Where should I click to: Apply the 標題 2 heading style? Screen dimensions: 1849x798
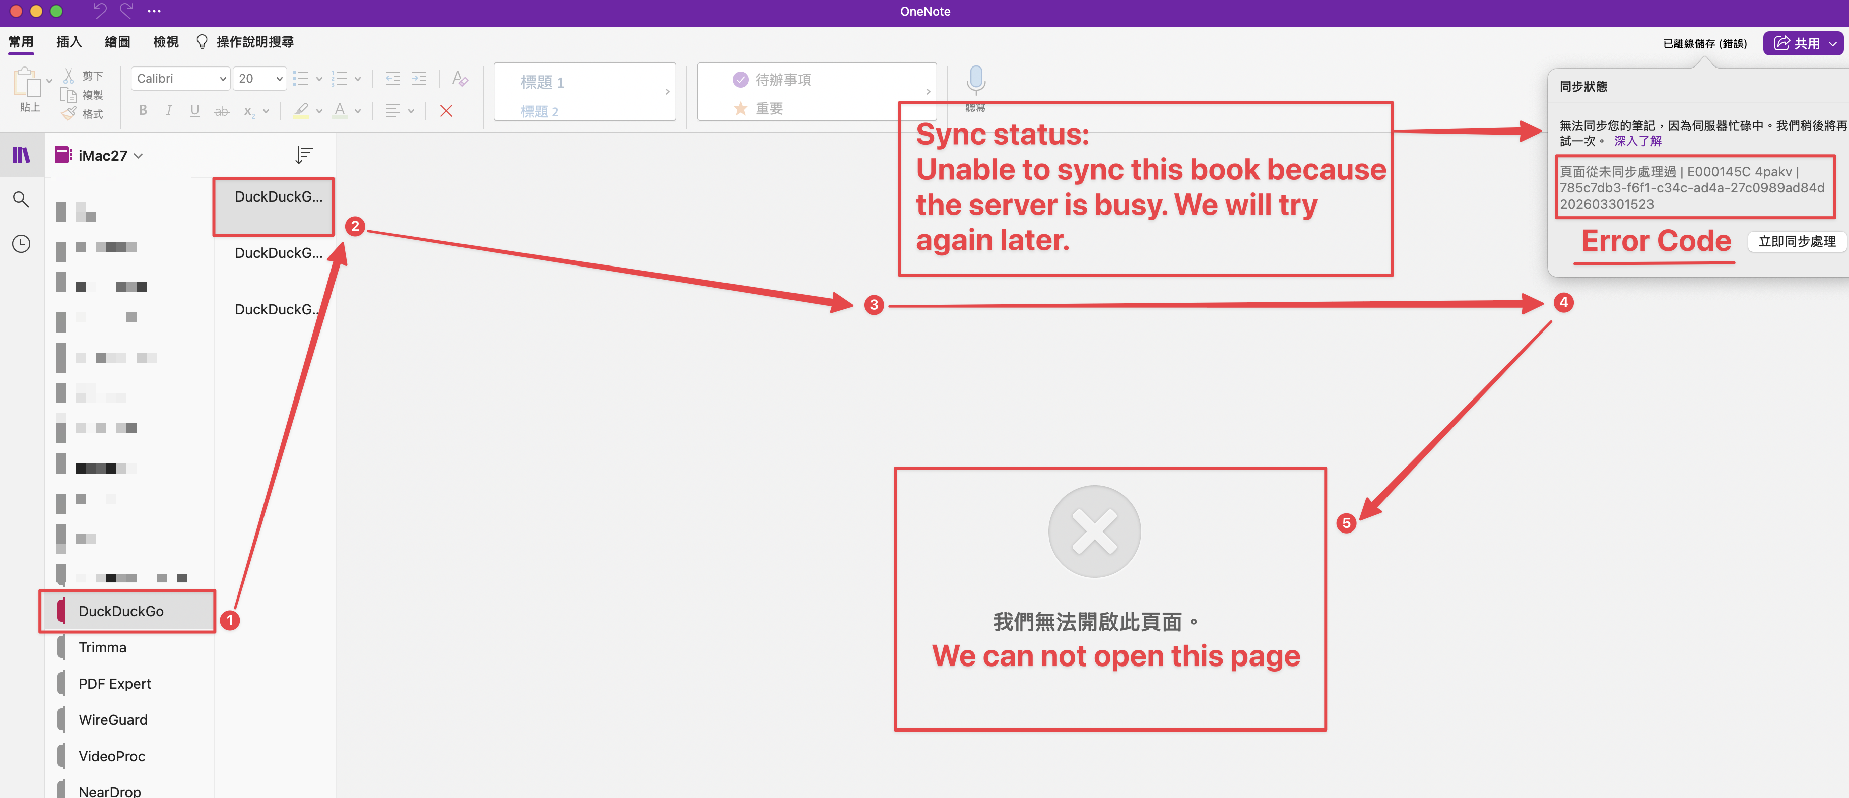tap(539, 111)
